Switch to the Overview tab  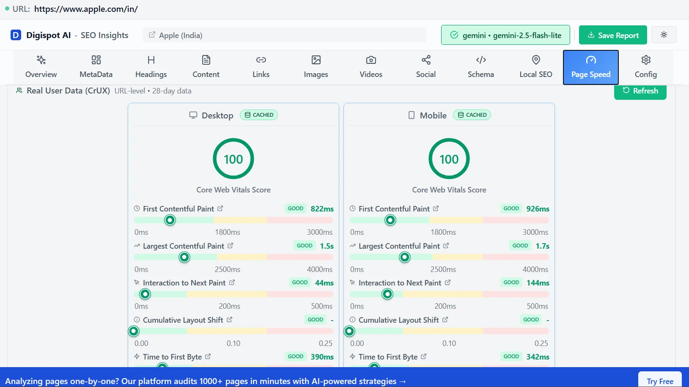(x=41, y=66)
